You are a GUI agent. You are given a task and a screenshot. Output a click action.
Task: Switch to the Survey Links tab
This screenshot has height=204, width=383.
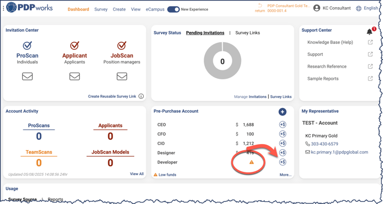(247, 33)
